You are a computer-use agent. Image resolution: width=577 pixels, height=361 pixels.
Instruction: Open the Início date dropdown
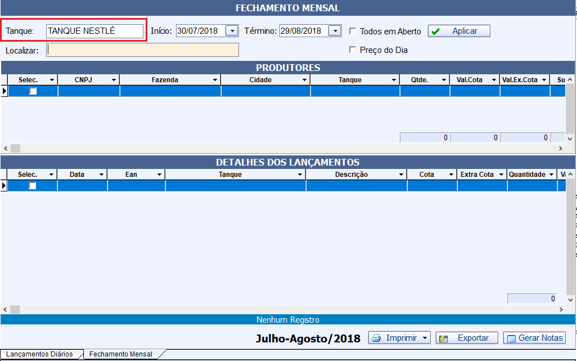pyautogui.click(x=232, y=31)
